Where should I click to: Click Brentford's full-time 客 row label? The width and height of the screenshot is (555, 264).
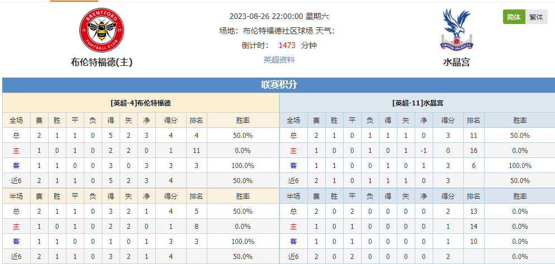tap(16, 165)
